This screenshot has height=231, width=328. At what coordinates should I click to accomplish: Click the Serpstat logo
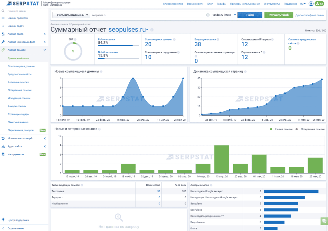tap(23, 4)
